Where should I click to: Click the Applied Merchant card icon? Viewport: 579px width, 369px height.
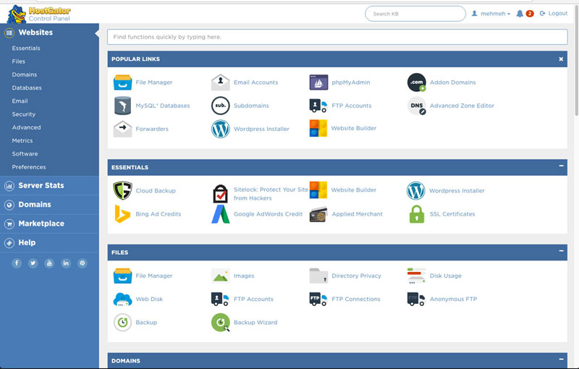tap(318, 214)
